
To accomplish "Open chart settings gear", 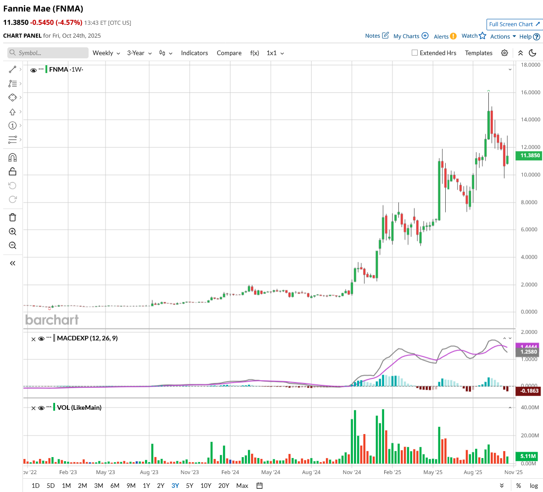I will 504,53.
